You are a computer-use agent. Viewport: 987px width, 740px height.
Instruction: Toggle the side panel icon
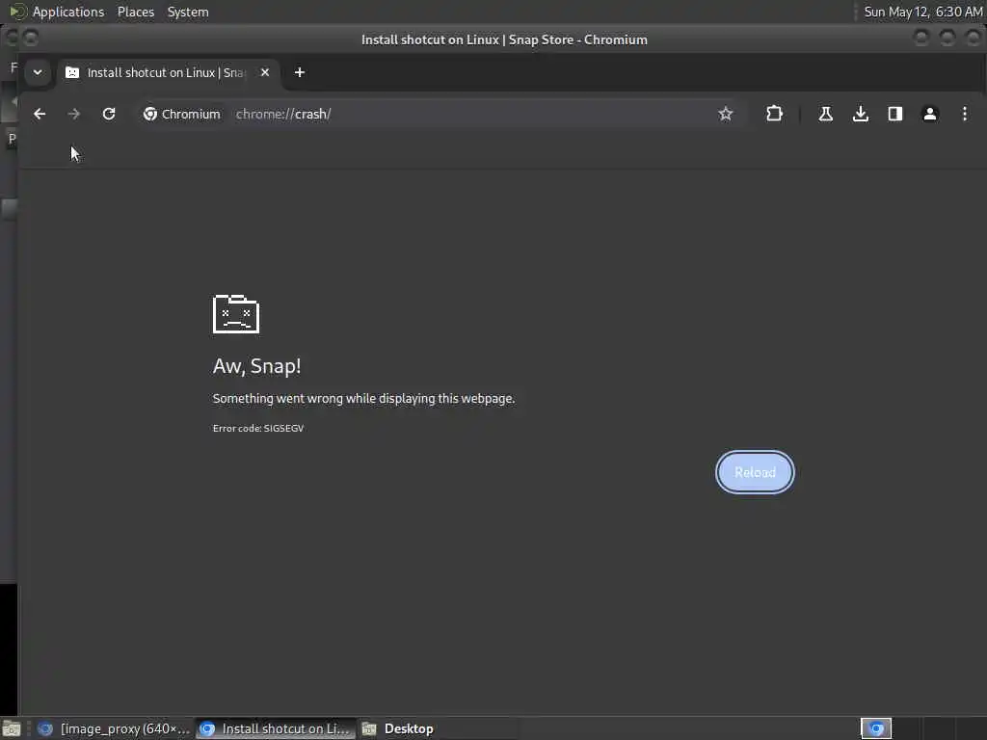pos(895,114)
